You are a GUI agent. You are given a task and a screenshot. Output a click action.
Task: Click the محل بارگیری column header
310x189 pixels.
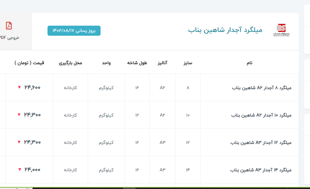(x=70, y=63)
